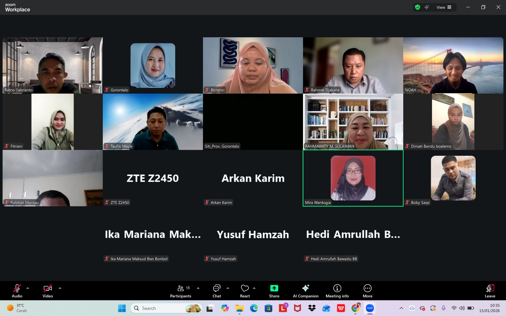Unmute the microphone with Audio button
This screenshot has height=316, width=506.
pos(17,291)
